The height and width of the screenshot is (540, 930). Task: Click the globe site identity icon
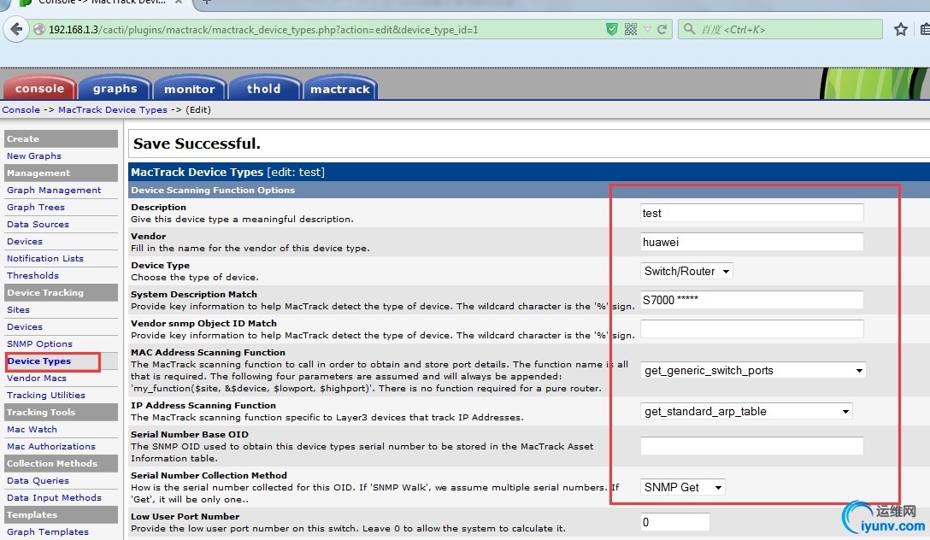[x=39, y=29]
